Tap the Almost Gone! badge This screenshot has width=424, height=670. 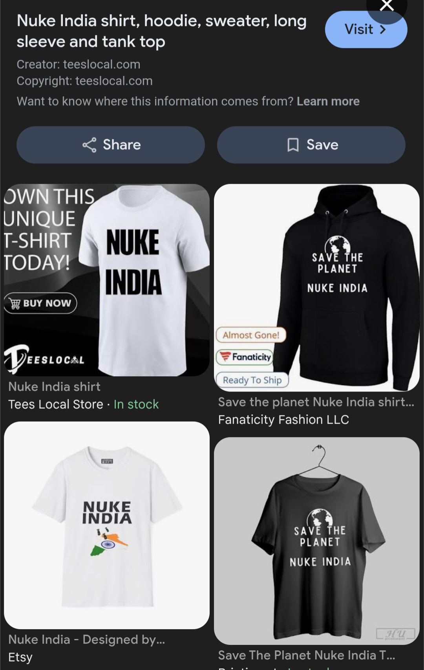251,335
